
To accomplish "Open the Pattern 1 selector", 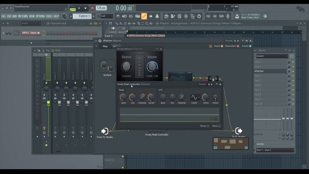I will 82,16.
